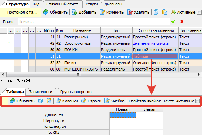The height and width of the screenshot is (135, 202).
Task: Click the Поиск search input field
Action: [94, 21]
